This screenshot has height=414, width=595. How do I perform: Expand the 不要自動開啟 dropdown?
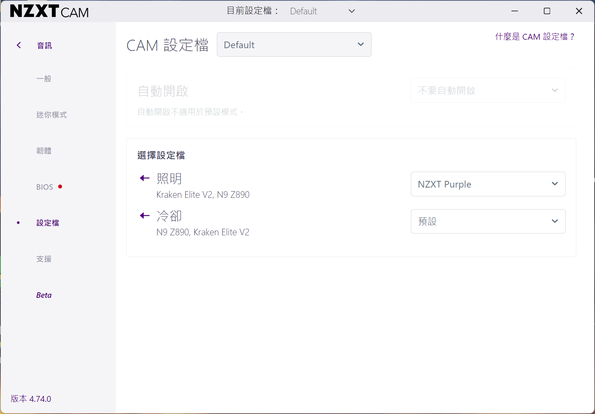[488, 90]
